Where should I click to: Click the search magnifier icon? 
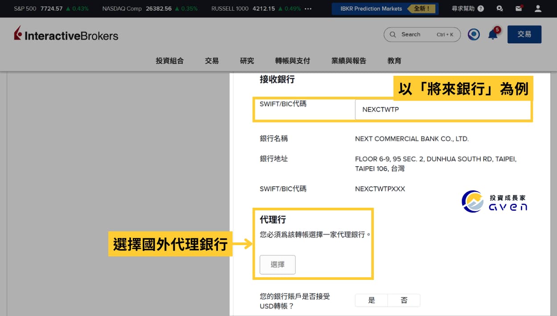[x=393, y=34]
